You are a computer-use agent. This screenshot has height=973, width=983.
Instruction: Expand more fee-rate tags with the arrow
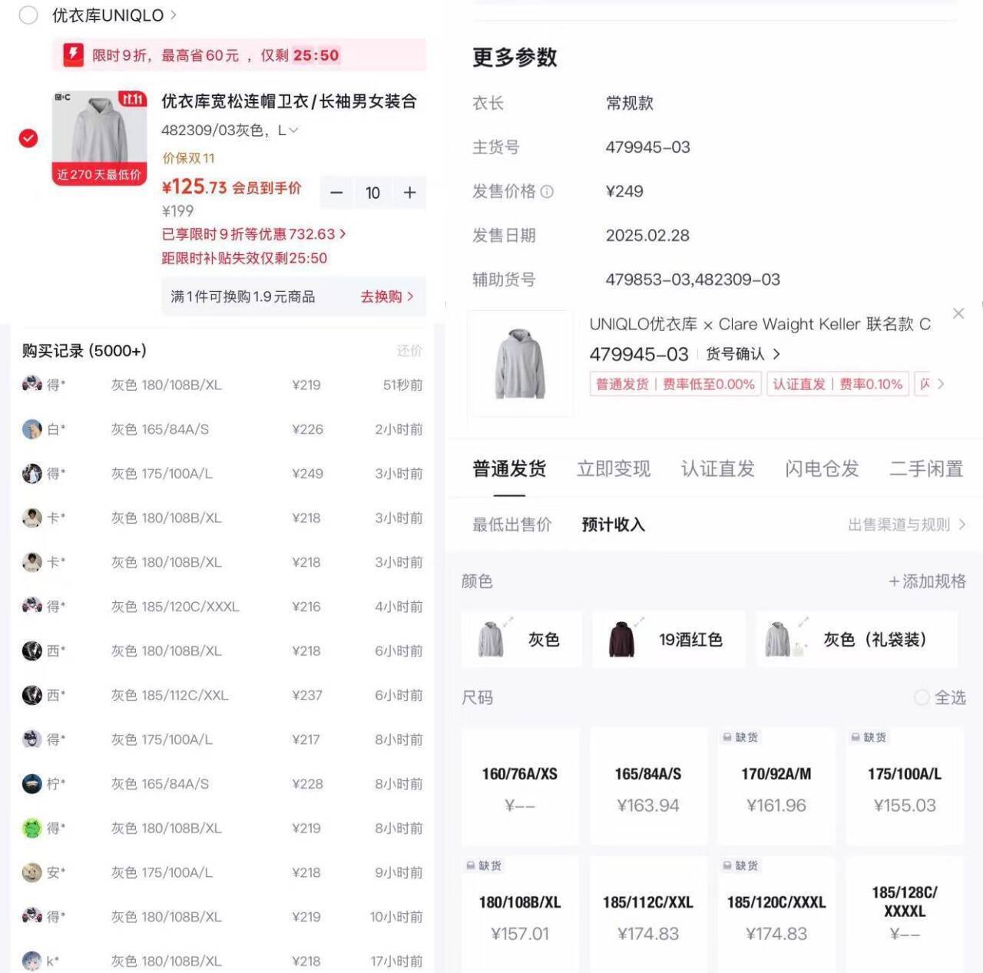[941, 384]
